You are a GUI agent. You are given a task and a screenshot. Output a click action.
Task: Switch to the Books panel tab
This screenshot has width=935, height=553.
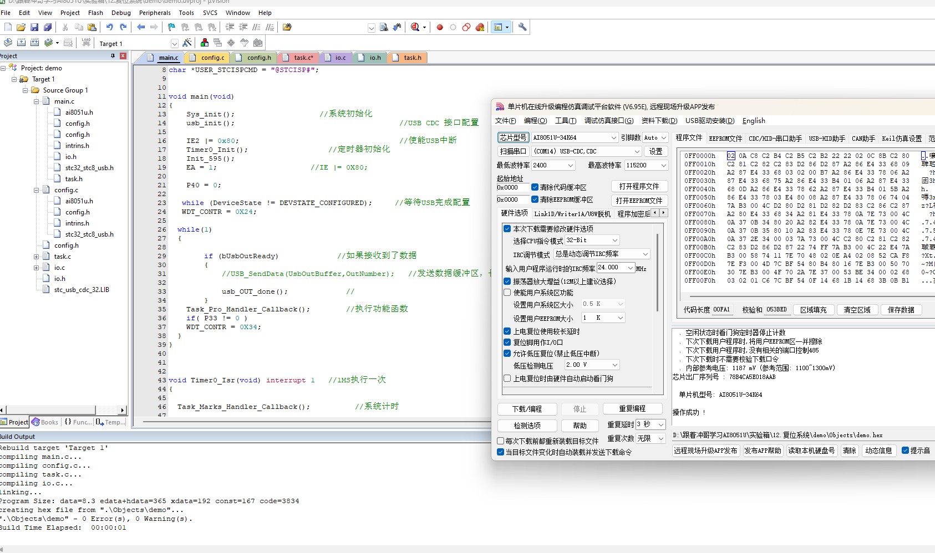(x=45, y=422)
